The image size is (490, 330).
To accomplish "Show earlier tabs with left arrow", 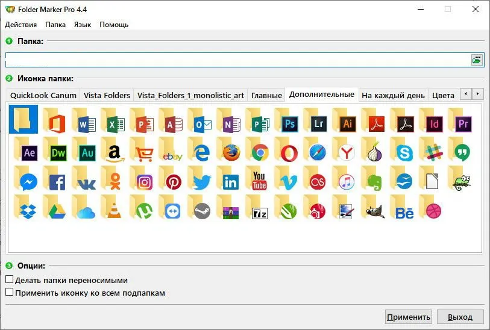I will coord(466,94).
